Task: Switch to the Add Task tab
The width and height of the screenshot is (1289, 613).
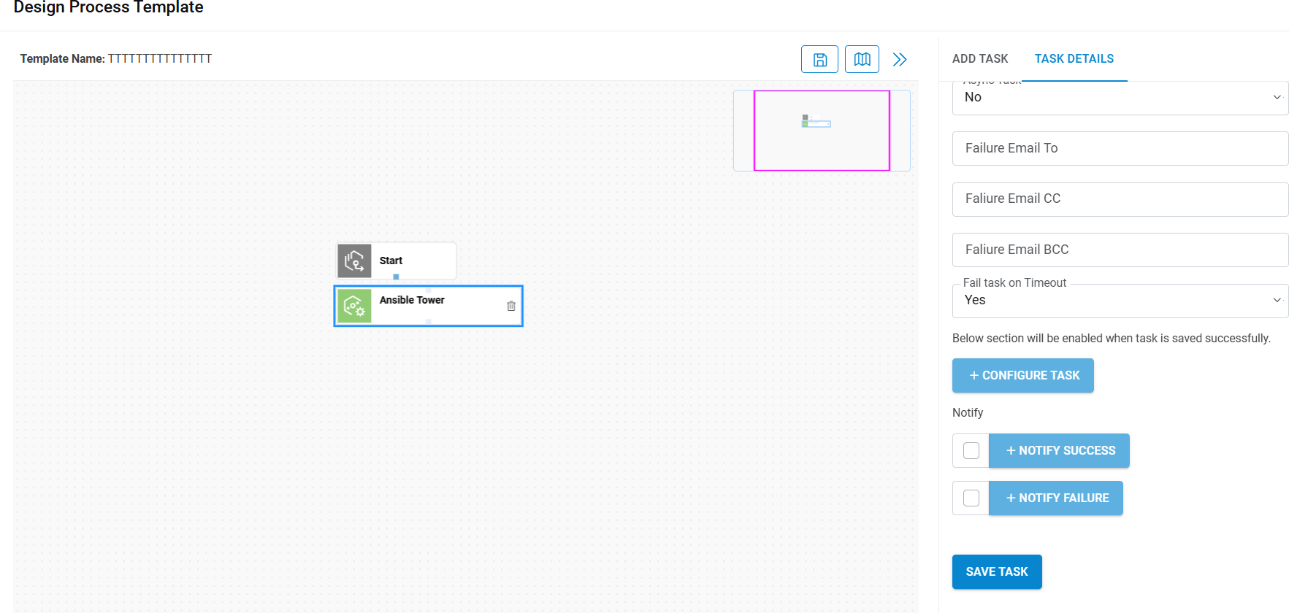Action: tap(980, 58)
